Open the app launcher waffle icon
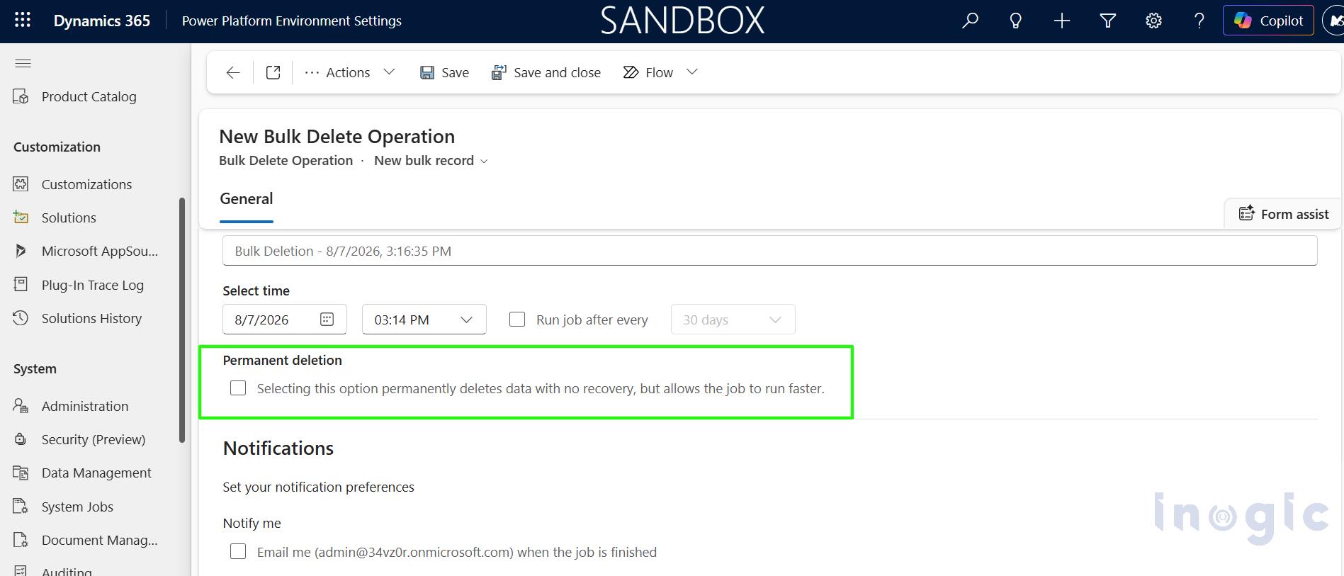 tap(23, 21)
